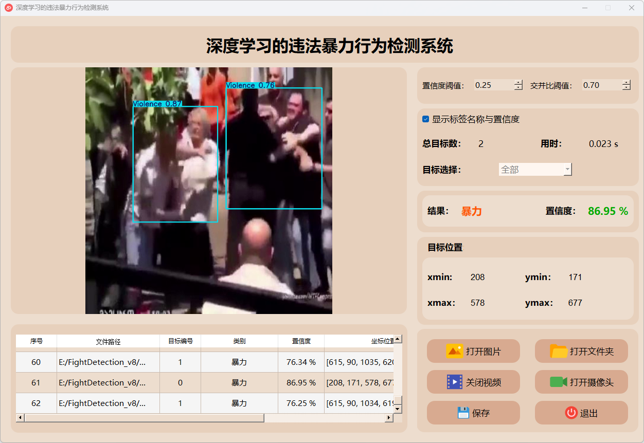Open the target selection dropdown showing 全部
Screen dimensions: 644x443
pos(535,170)
